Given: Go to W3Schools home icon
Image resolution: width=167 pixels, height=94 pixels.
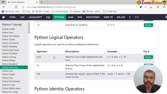Looking at the screenshot, I should coord(3,17).
